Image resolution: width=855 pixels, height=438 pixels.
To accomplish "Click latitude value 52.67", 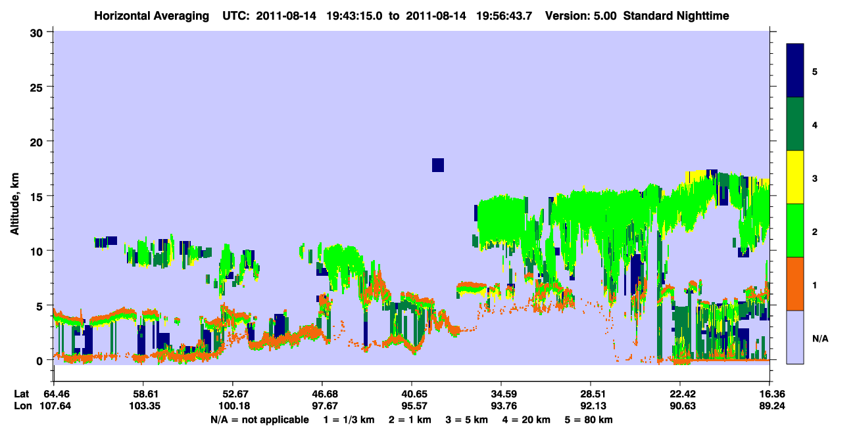I will click(233, 394).
